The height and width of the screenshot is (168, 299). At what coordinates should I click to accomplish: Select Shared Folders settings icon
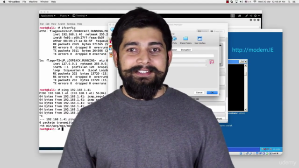click(185, 40)
